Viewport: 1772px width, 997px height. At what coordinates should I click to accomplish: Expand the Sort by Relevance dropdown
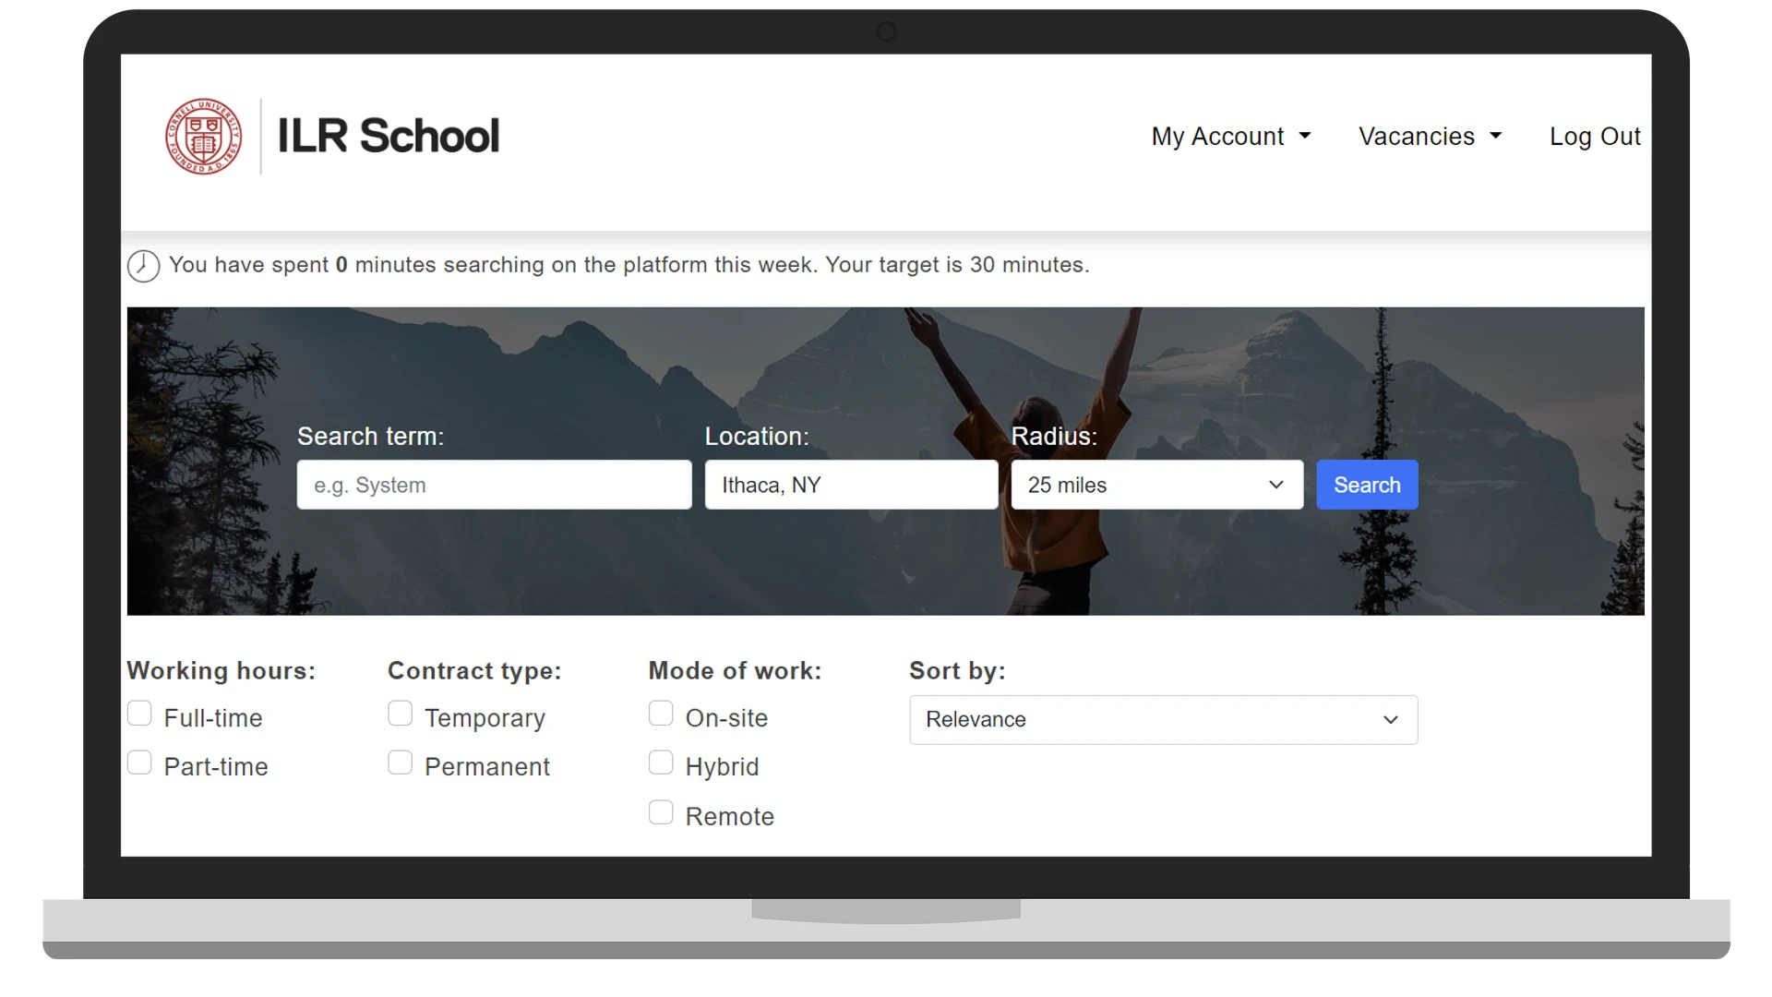pyautogui.click(x=1164, y=719)
